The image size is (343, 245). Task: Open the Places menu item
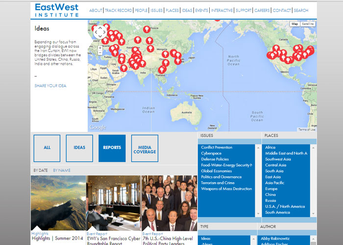click(172, 10)
